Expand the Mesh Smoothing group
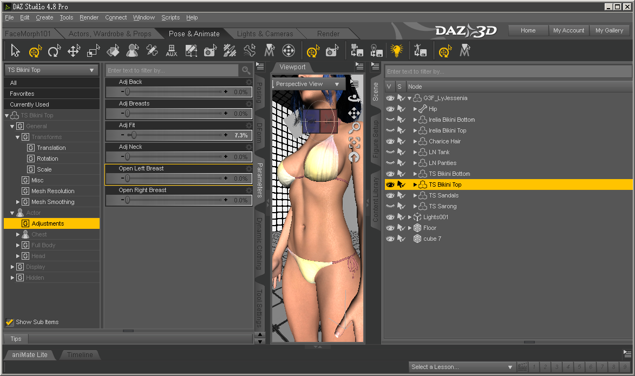 (x=18, y=202)
